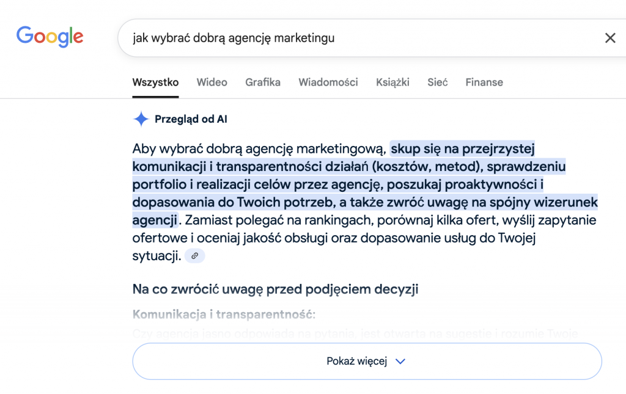Click the AI overview sparkle icon
This screenshot has height=394, width=626.
141,119
